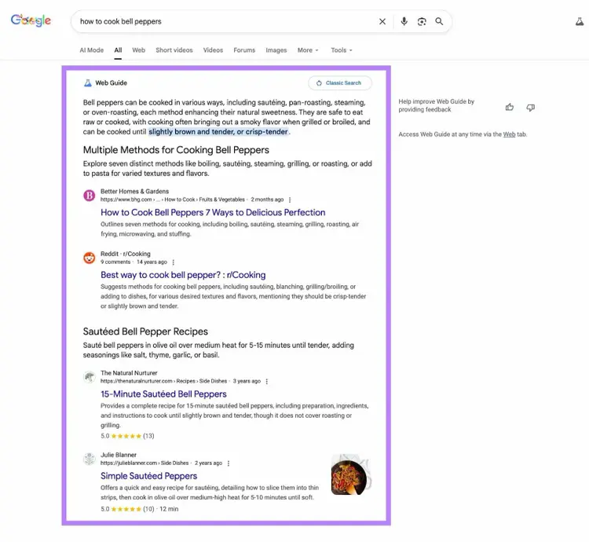Switch to the AI Mode tab

click(91, 50)
